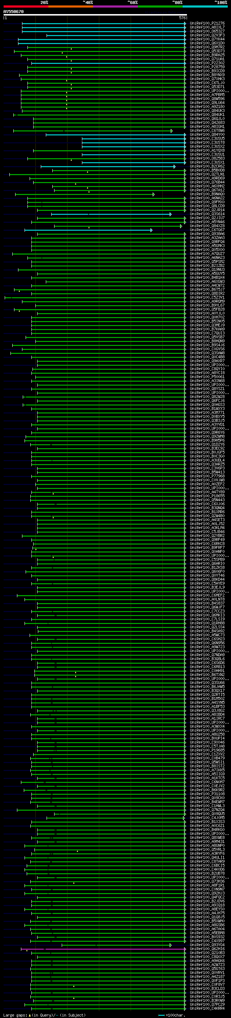The width and height of the screenshot is (231, 1018).
Task: Select hit UniRef100_Q7XHK3
Action: click(x=207, y=79)
